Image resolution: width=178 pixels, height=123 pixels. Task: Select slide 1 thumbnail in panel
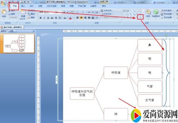pyautogui.click(x=19, y=43)
